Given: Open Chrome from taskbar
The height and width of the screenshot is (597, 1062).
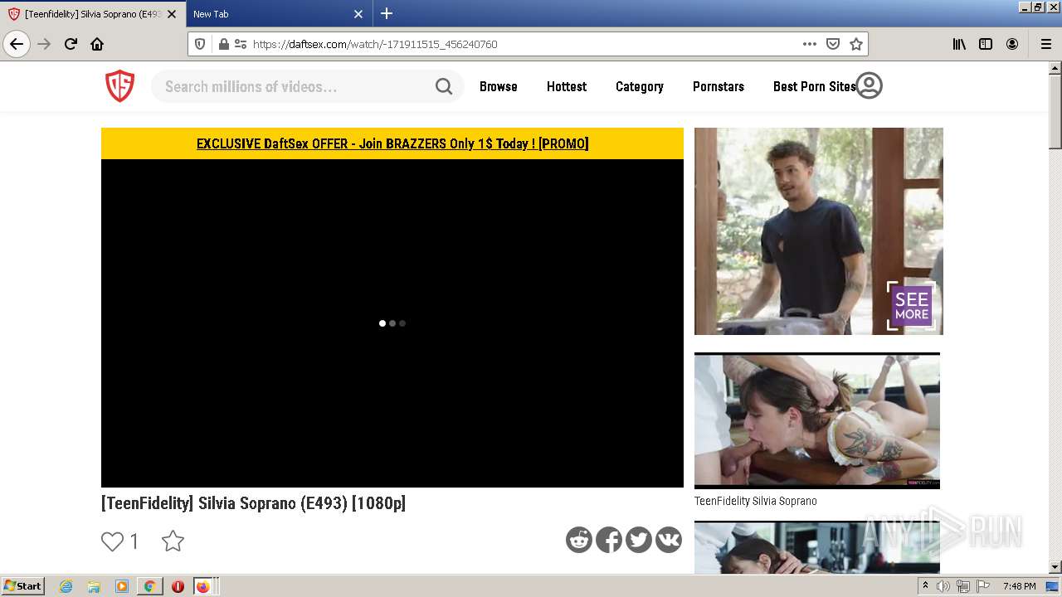Looking at the screenshot, I should [150, 586].
